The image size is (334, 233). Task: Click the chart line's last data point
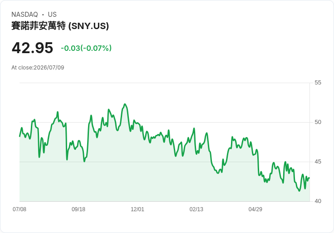[309, 178]
